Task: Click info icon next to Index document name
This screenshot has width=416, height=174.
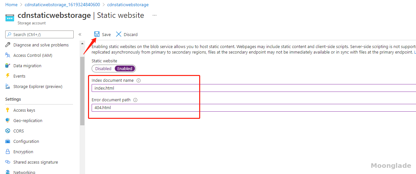Action: coord(139,81)
